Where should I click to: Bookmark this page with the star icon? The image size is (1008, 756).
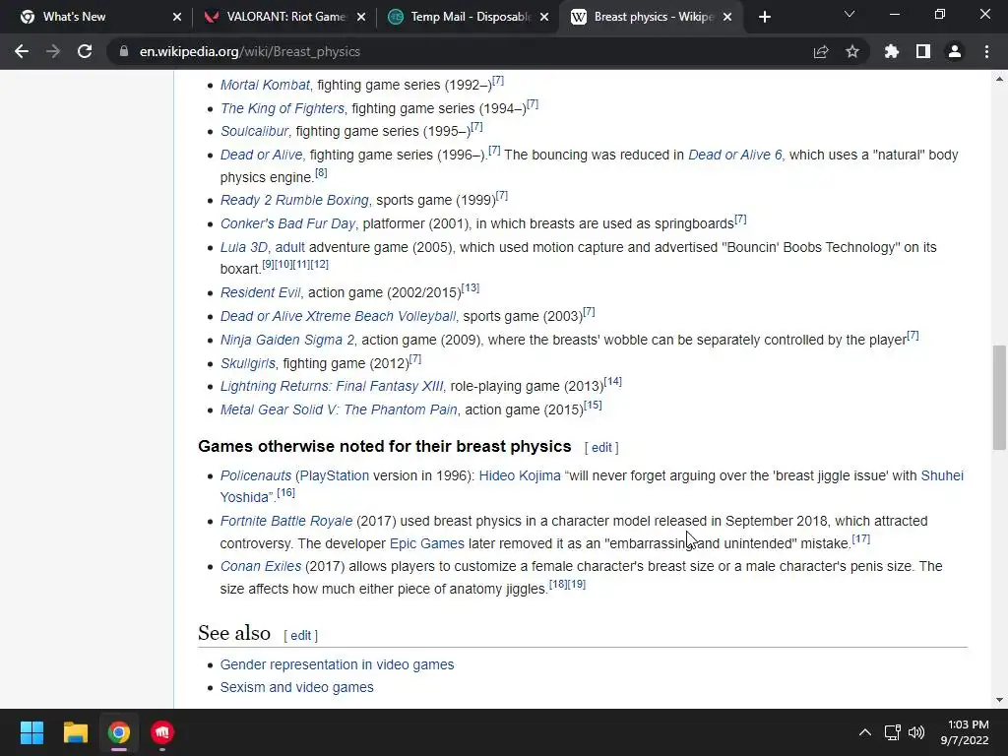click(x=852, y=51)
